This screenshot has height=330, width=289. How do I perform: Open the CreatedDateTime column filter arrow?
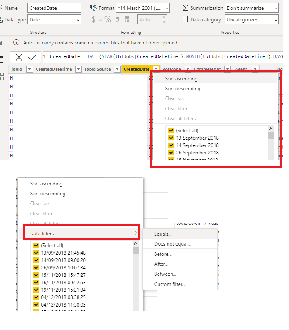click(x=78, y=69)
